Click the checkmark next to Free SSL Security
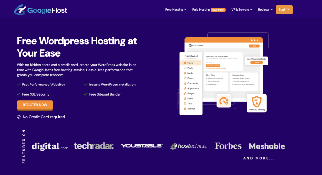This screenshot has height=175, width=322. coord(19,94)
